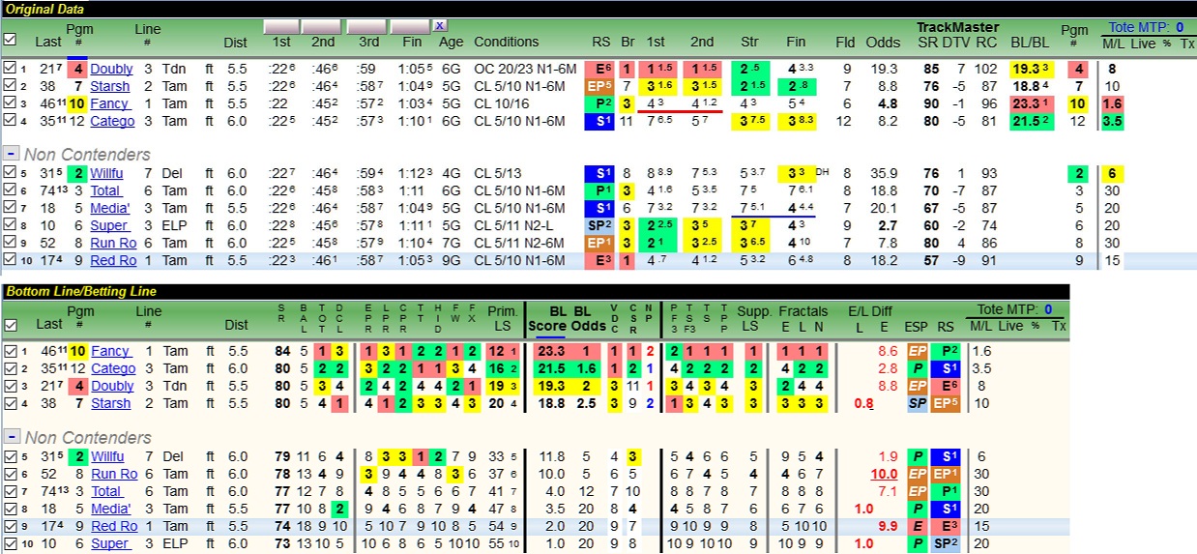This screenshot has width=1197, height=554.
Task: Click the Odds column header in Original Data
Action: [x=882, y=42]
